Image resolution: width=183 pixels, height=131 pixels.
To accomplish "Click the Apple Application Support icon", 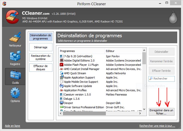I will 61,77.
